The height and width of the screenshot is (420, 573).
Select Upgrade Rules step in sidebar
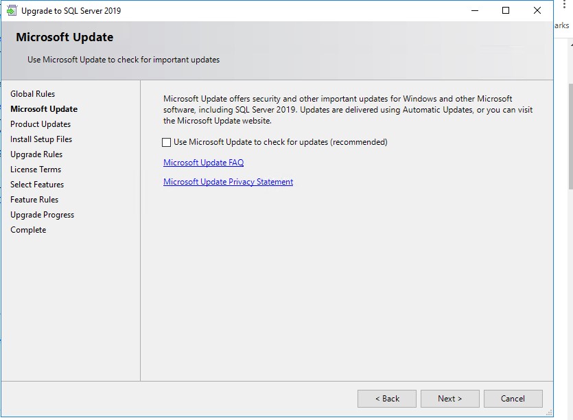pyautogui.click(x=36, y=154)
